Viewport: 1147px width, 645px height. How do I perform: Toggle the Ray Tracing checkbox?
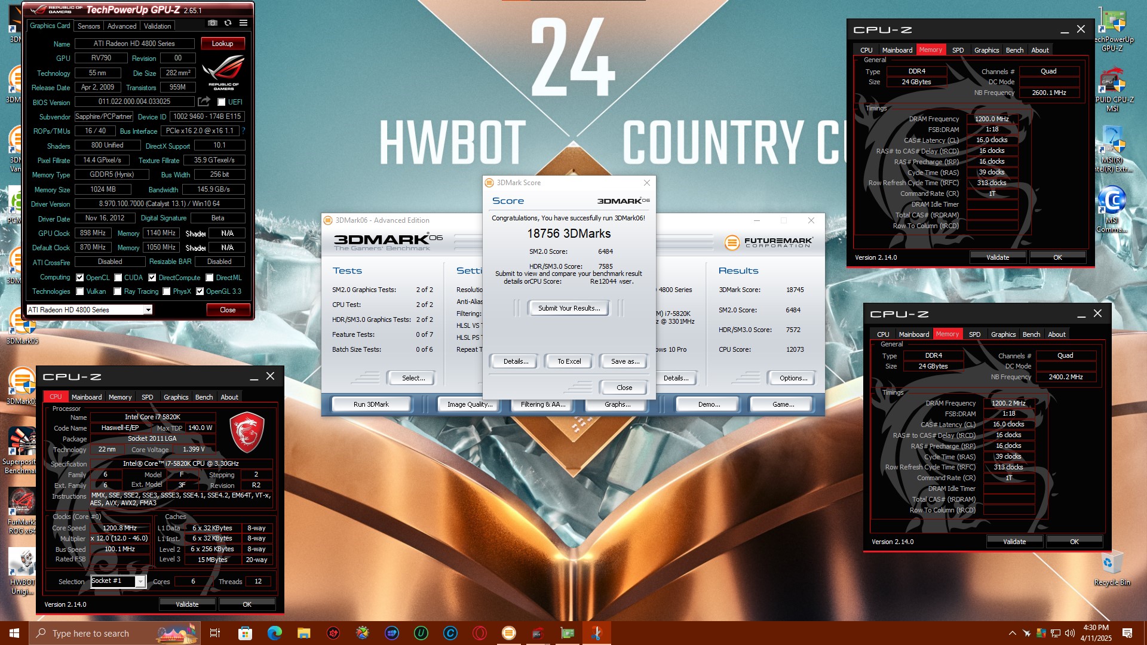118,291
